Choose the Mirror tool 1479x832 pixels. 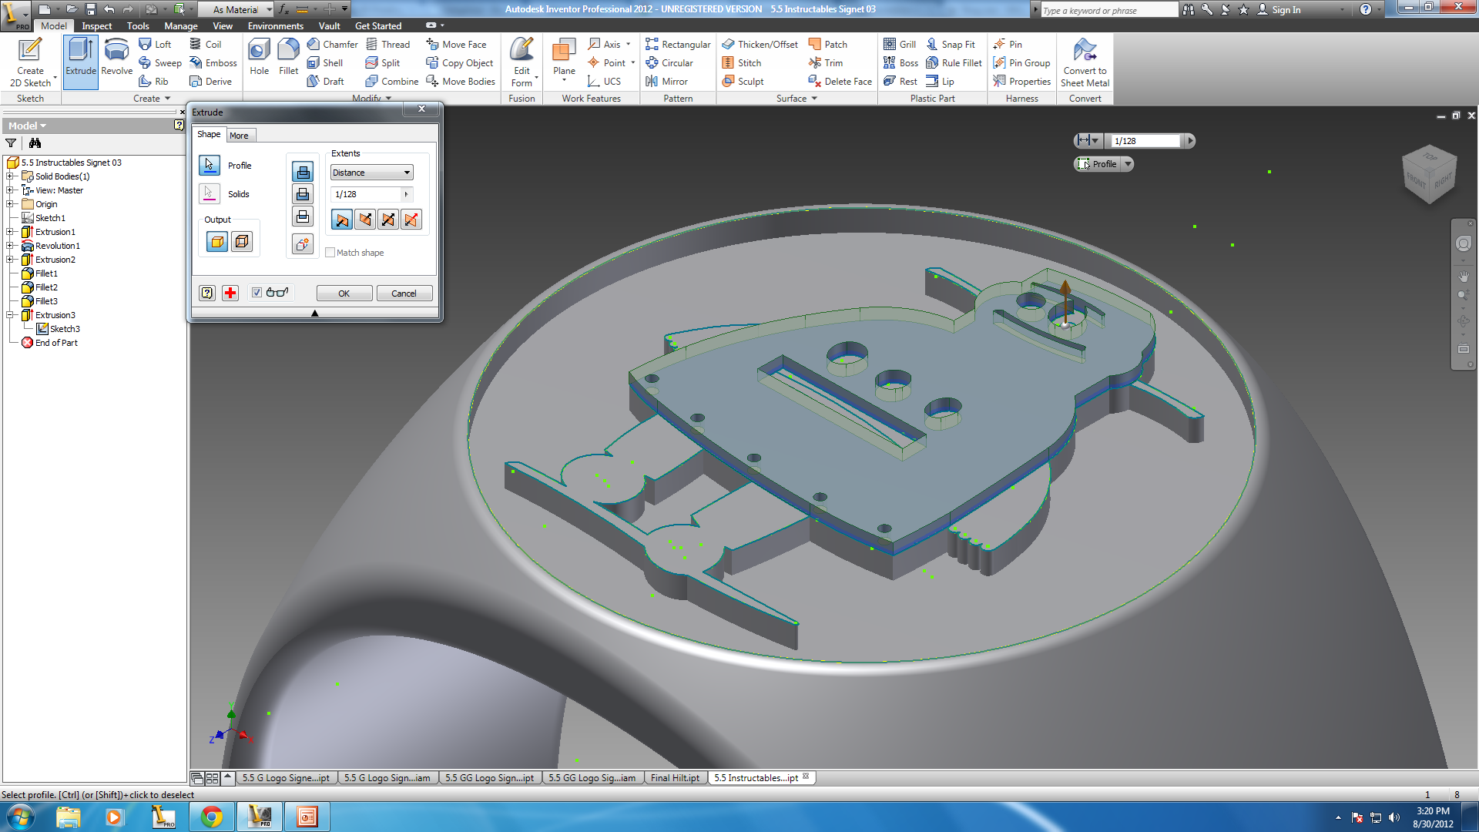666,82
